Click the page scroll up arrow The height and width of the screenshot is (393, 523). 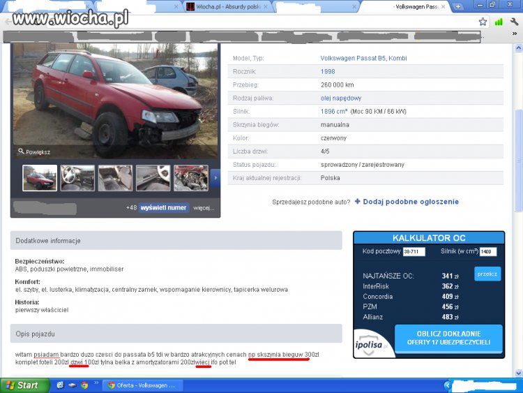(518, 48)
